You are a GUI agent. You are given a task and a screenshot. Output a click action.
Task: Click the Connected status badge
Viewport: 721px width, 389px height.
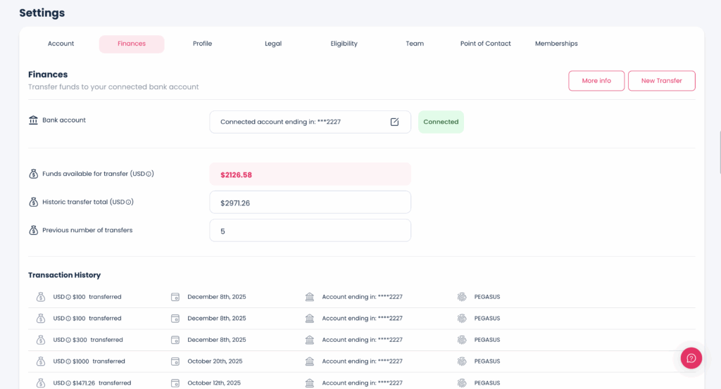click(x=441, y=122)
